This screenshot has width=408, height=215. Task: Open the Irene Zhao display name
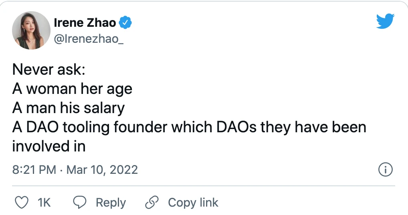(85, 23)
